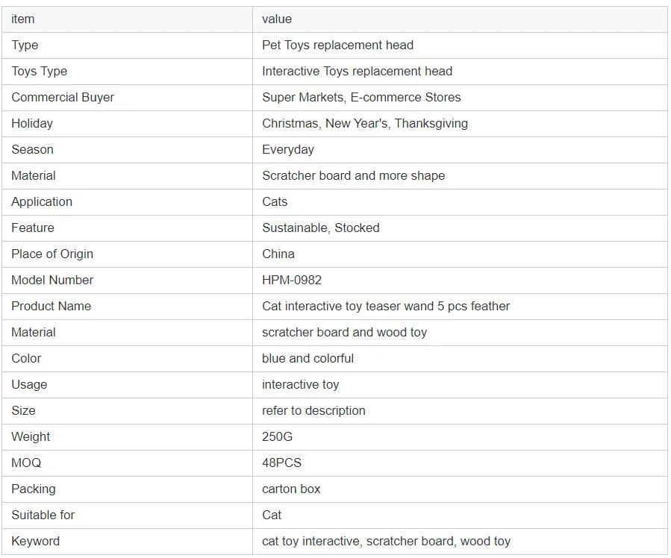The image size is (671, 558).
Task: Click the 'blue and colorful' color value
Action: pos(308,358)
